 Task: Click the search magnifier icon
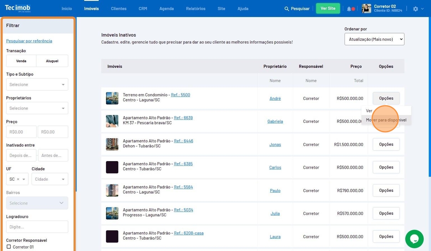[287, 8]
